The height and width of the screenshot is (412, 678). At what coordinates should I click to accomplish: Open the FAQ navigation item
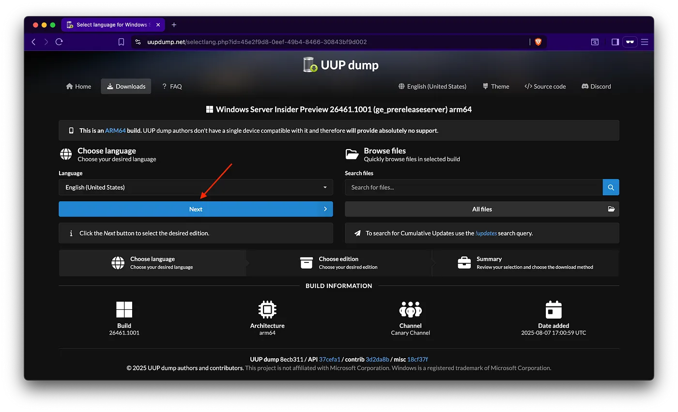[172, 86]
